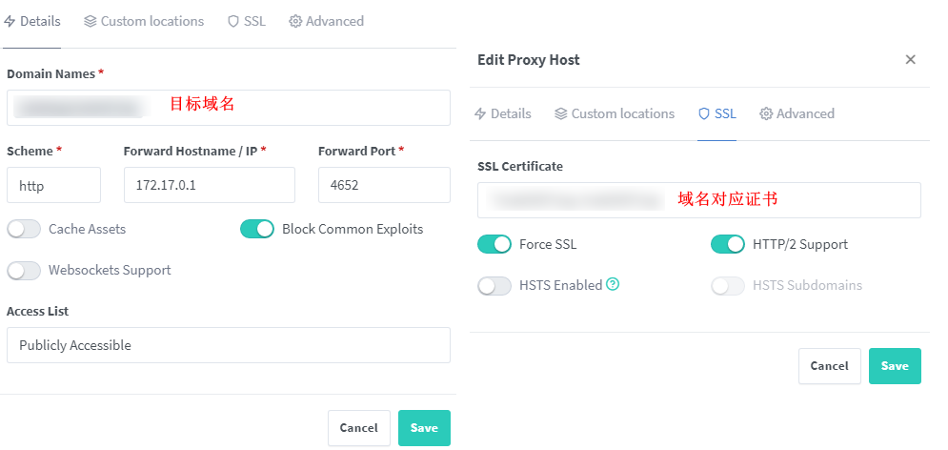
Task: Switch to Custom locations tab in left panel
Action: [144, 21]
